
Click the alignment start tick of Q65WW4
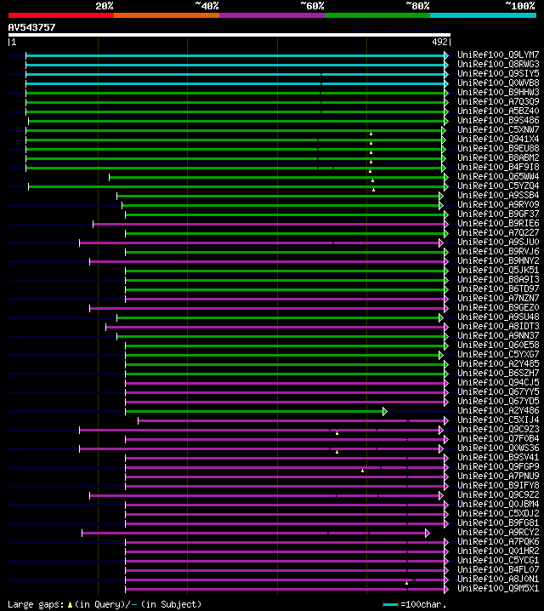click(x=110, y=177)
